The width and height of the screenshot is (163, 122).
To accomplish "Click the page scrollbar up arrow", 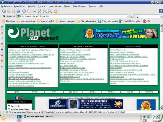I will click(161, 25).
